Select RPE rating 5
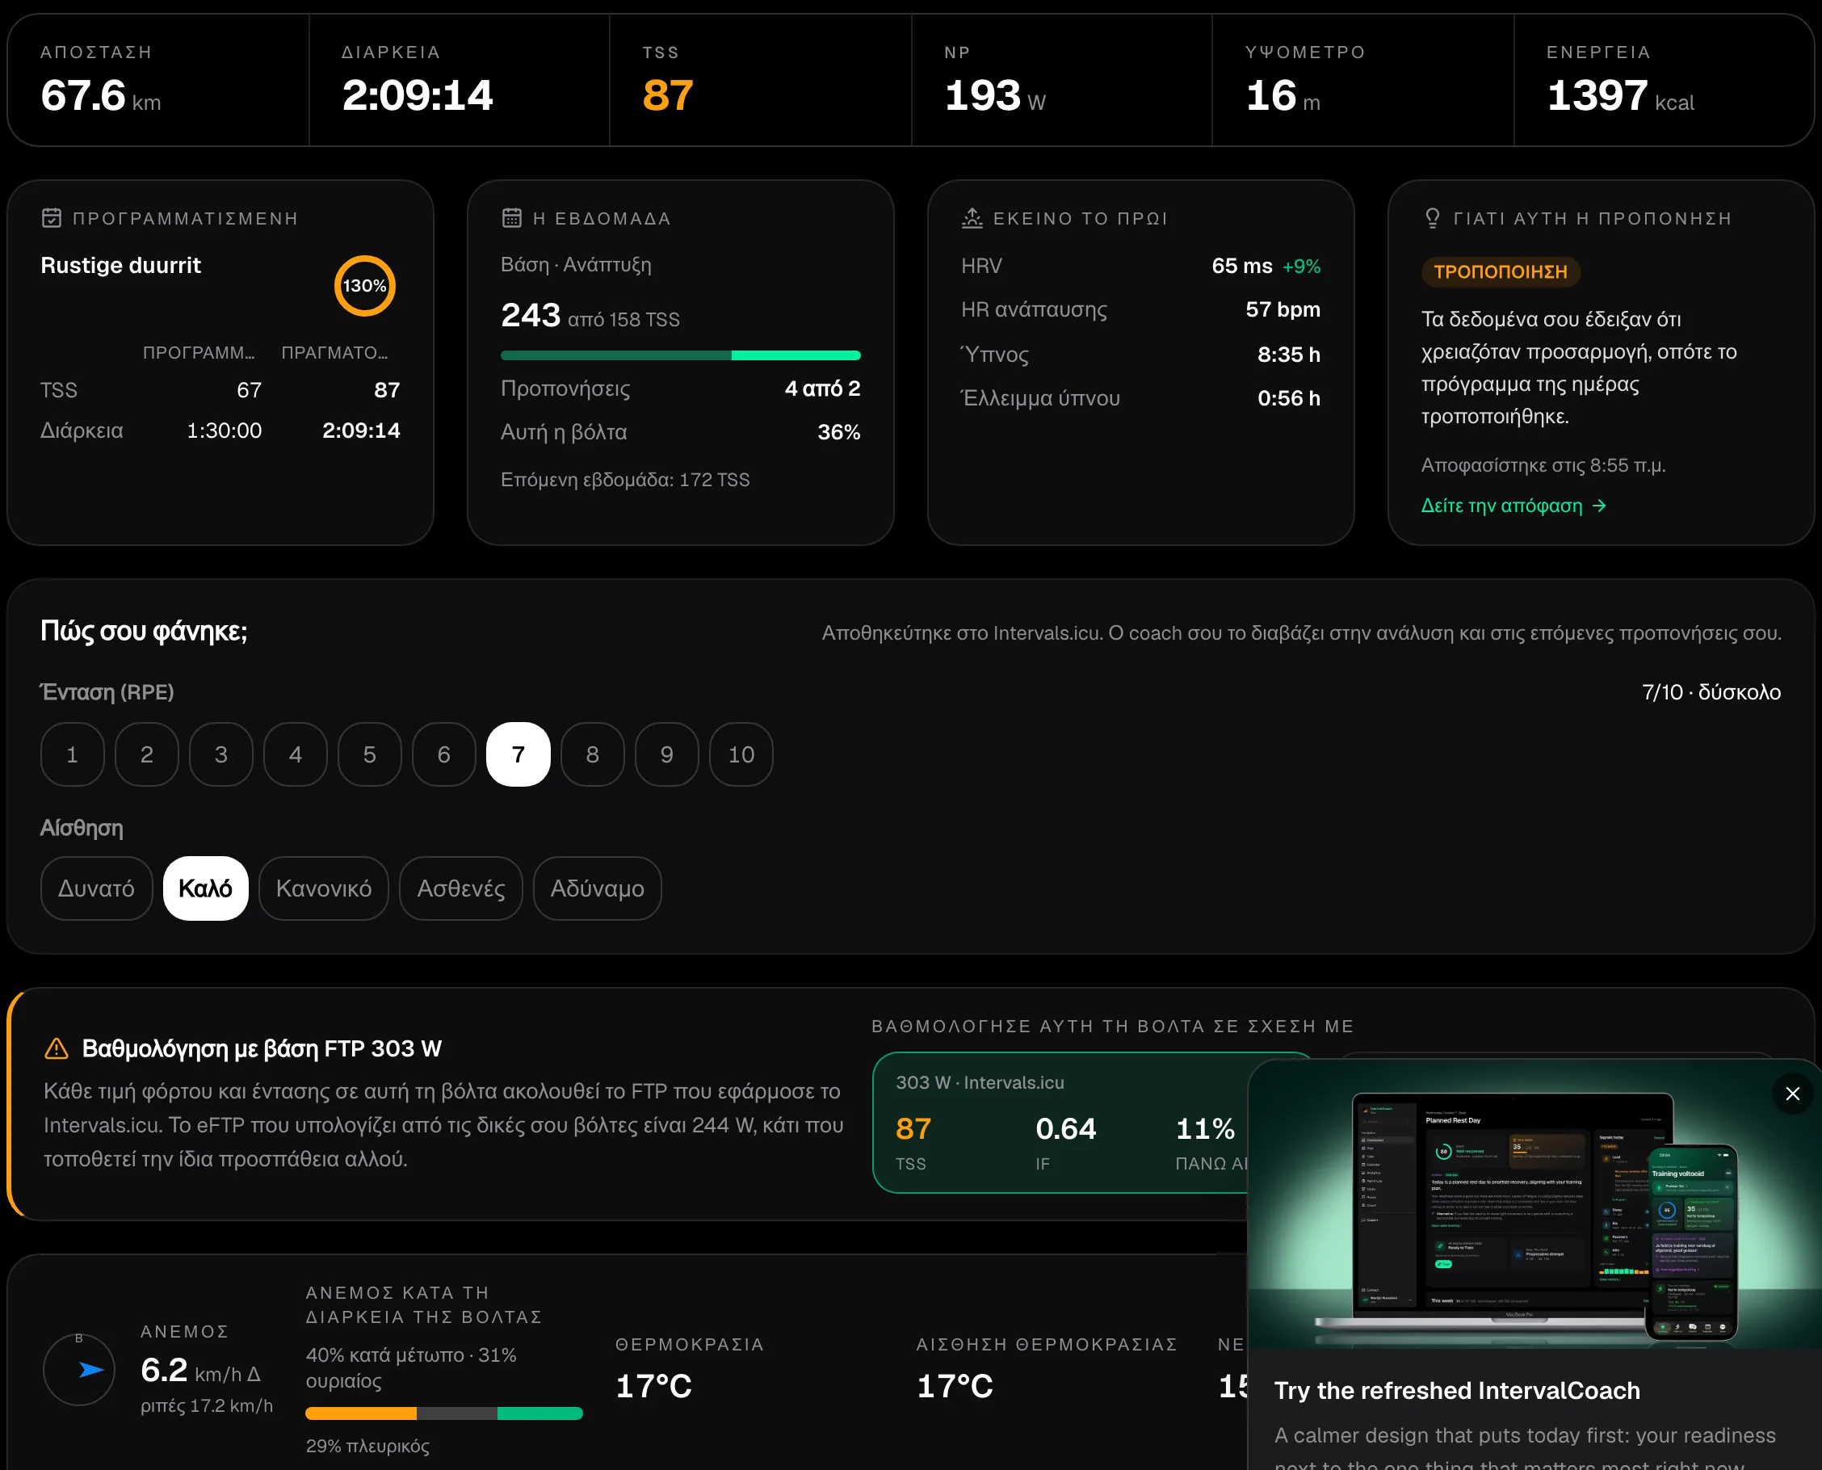The height and width of the screenshot is (1470, 1822). point(370,754)
